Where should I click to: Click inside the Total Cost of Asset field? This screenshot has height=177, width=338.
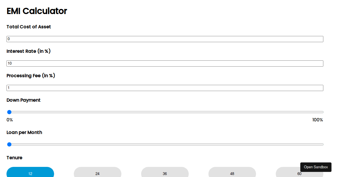point(165,39)
